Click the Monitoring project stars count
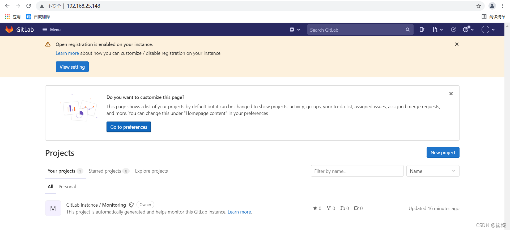 317,208
